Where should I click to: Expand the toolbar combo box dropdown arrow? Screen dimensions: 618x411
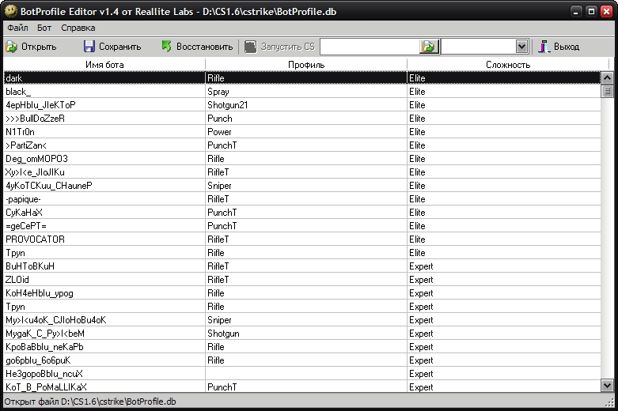coord(521,47)
